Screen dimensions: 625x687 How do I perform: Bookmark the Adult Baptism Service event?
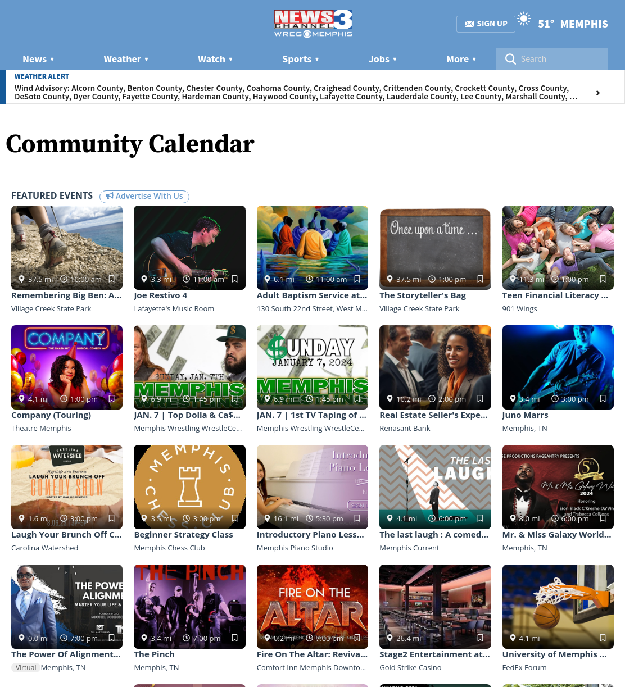pos(357,279)
